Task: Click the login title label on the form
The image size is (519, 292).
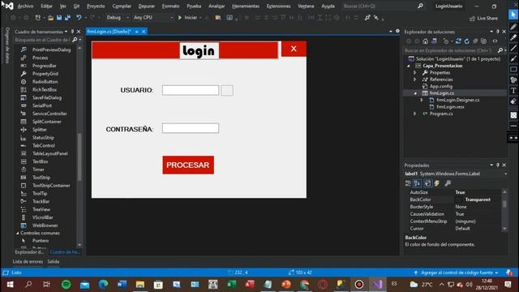Action: [x=199, y=50]
